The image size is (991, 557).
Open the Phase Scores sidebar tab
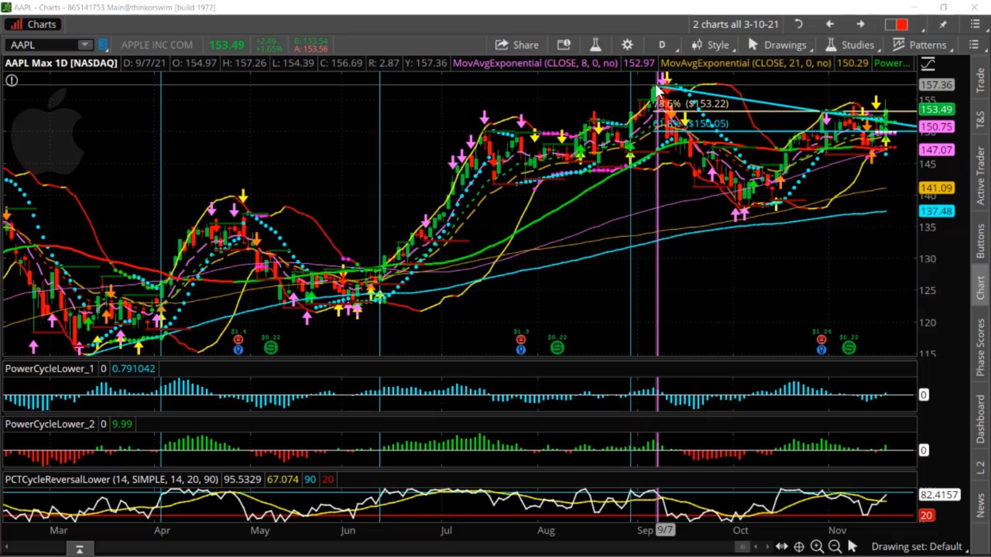pyautogui.click(x=980, y=347)
